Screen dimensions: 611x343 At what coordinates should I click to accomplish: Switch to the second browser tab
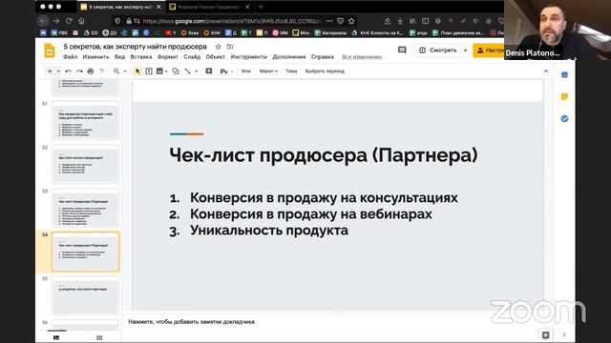coord(209,7)
